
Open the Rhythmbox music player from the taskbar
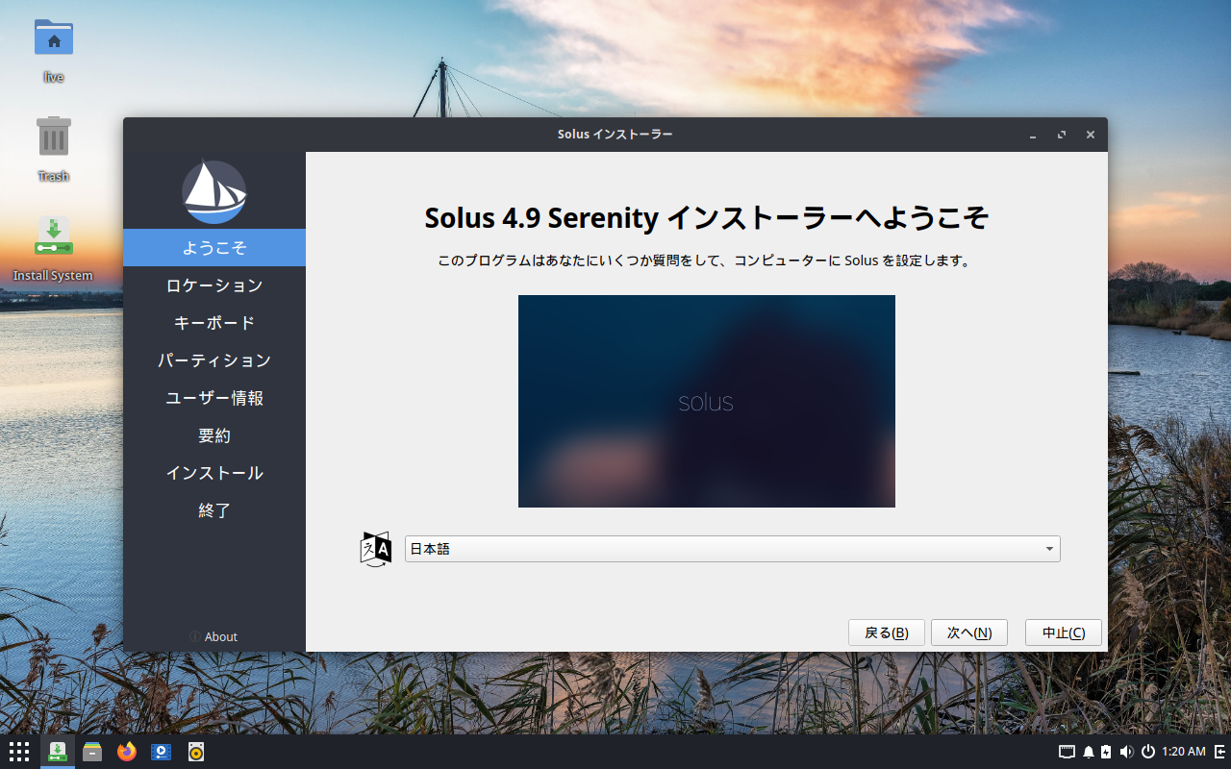tap(196, 752)
